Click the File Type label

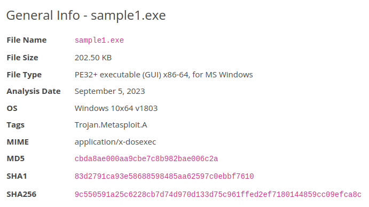24,75
